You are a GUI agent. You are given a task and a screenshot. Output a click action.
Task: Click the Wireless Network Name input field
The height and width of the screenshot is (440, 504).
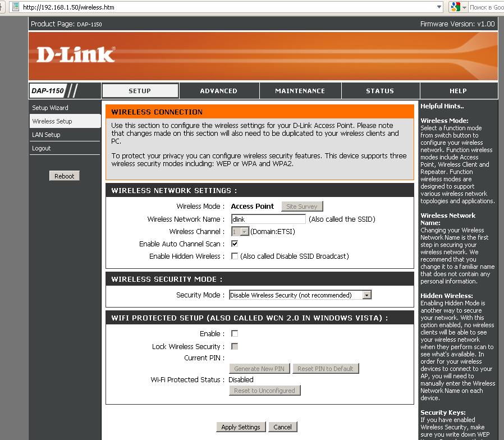coord(268,219)
